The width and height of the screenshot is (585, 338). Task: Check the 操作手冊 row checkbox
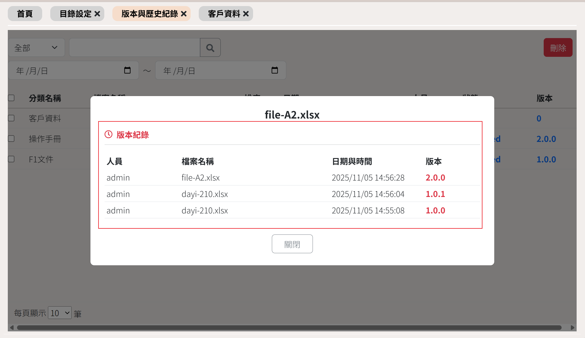click(11, 139)
